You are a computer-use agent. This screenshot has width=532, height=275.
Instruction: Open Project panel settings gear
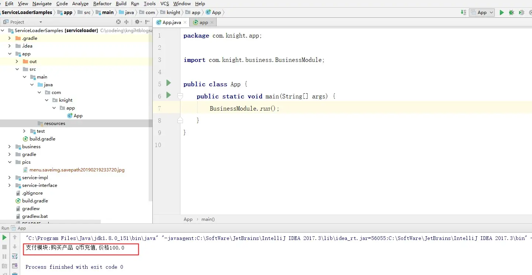(x=138, y=22)
